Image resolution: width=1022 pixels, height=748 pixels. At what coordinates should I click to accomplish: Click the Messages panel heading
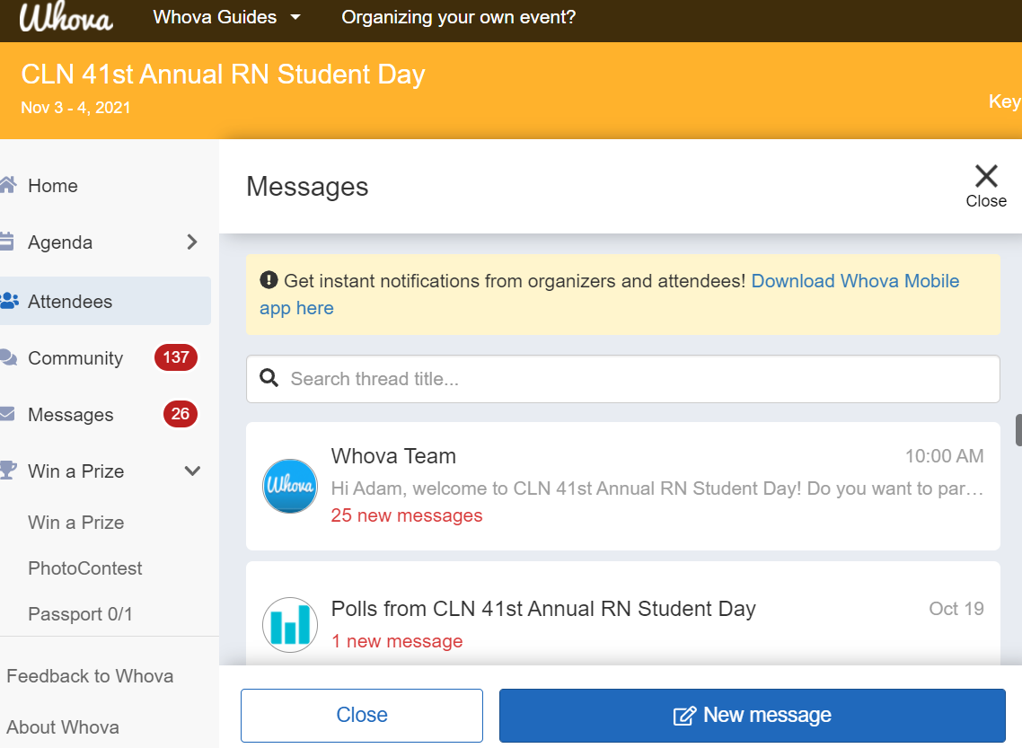point(307,187)
